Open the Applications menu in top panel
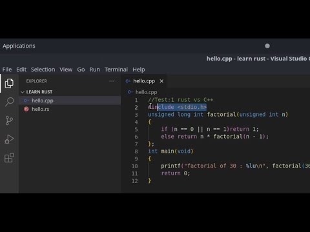This screenshot has height=232, width=310. pyautogui.click(x=19, y=46)
